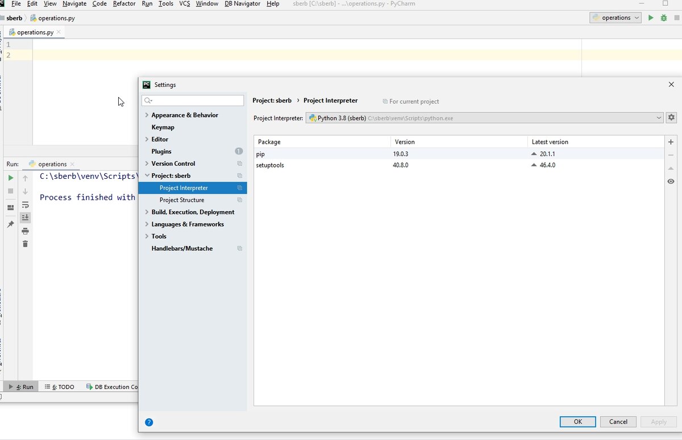Select the pip package row
This screenshot has width=682, height=440.
[459, 154]
